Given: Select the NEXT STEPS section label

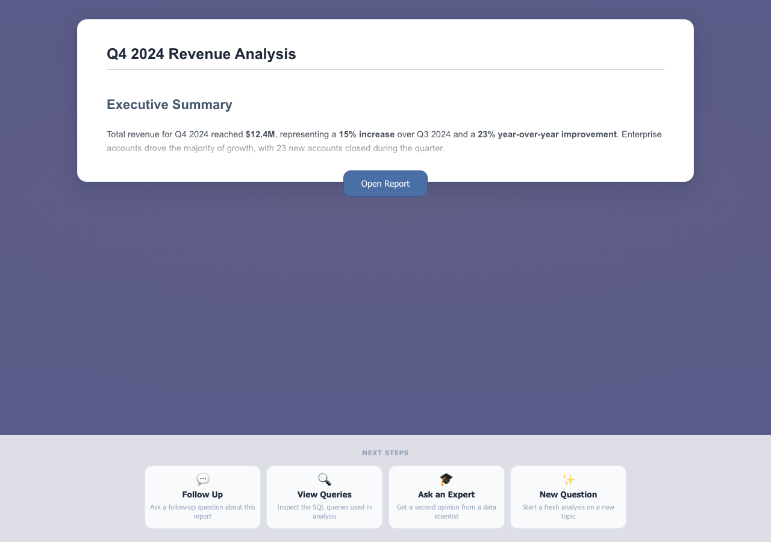Looking at the screenshot, I should pyautogui.click(x=385, y=452).
